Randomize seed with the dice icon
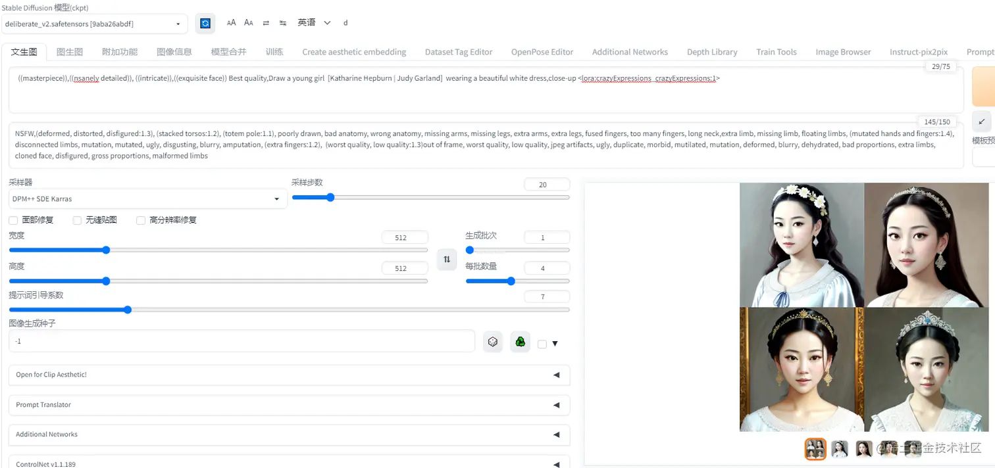The height and width of the screenshot is (468, 995). (492, 342)
